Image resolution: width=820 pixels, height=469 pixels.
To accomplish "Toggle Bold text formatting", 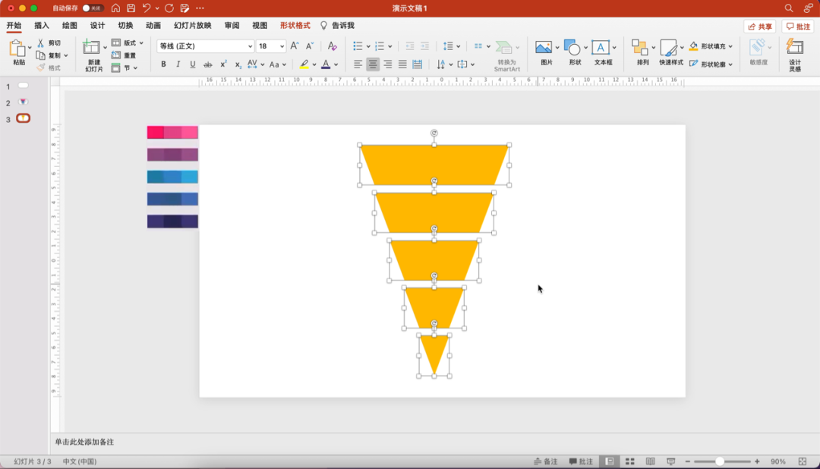I will (x=163, y=65).
